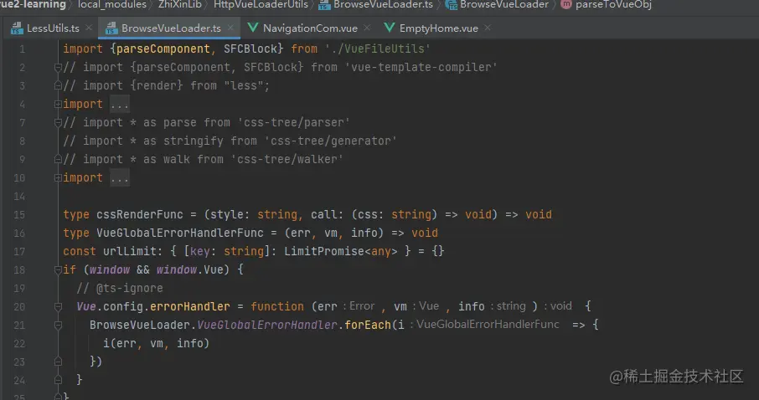Screen dimensions: 759x400
Task: Click the ': Error' inlay hint
Action: pos(359,306)
